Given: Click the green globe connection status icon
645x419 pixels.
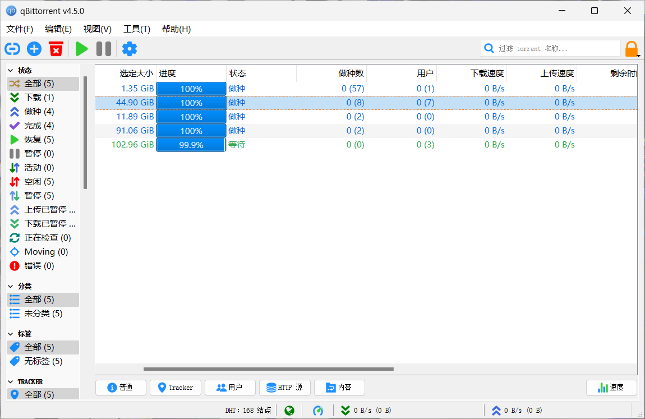Looking at the screenshot, I should pyautogui.click(x=289, y=411).
